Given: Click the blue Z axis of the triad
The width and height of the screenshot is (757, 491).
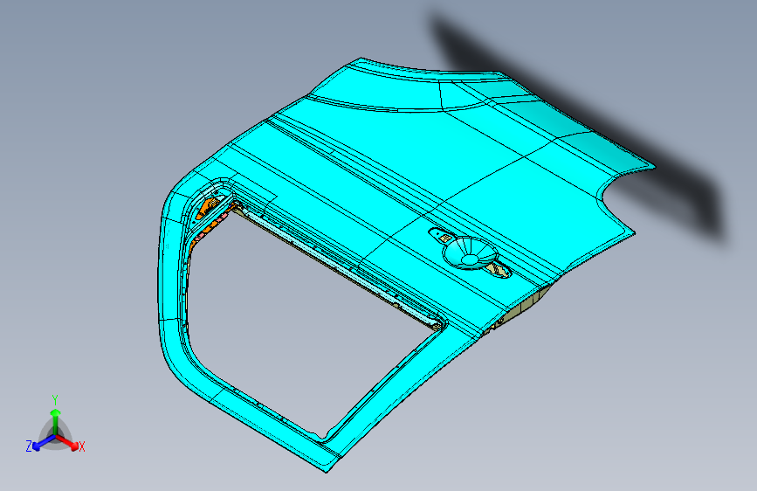Looking at the screenshot, I should coord(45,442).
